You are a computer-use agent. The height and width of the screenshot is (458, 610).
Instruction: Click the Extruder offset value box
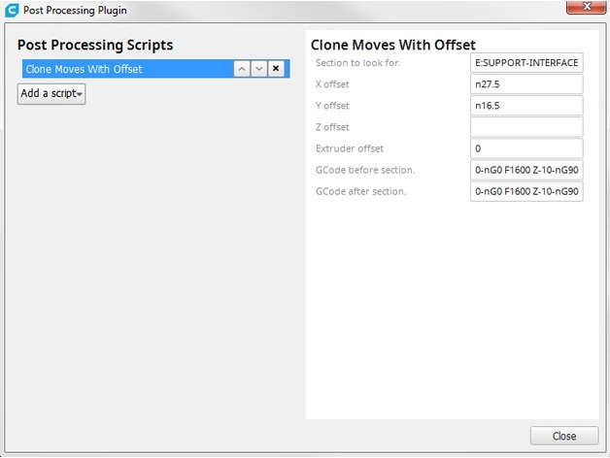[525, 148]
